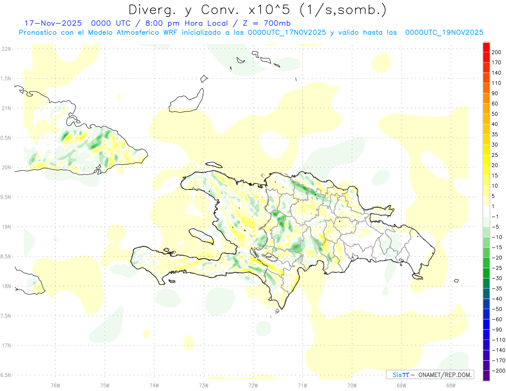506x391 pixels.
Task: Click the 68W longitude label
Action: coord(451,385)
